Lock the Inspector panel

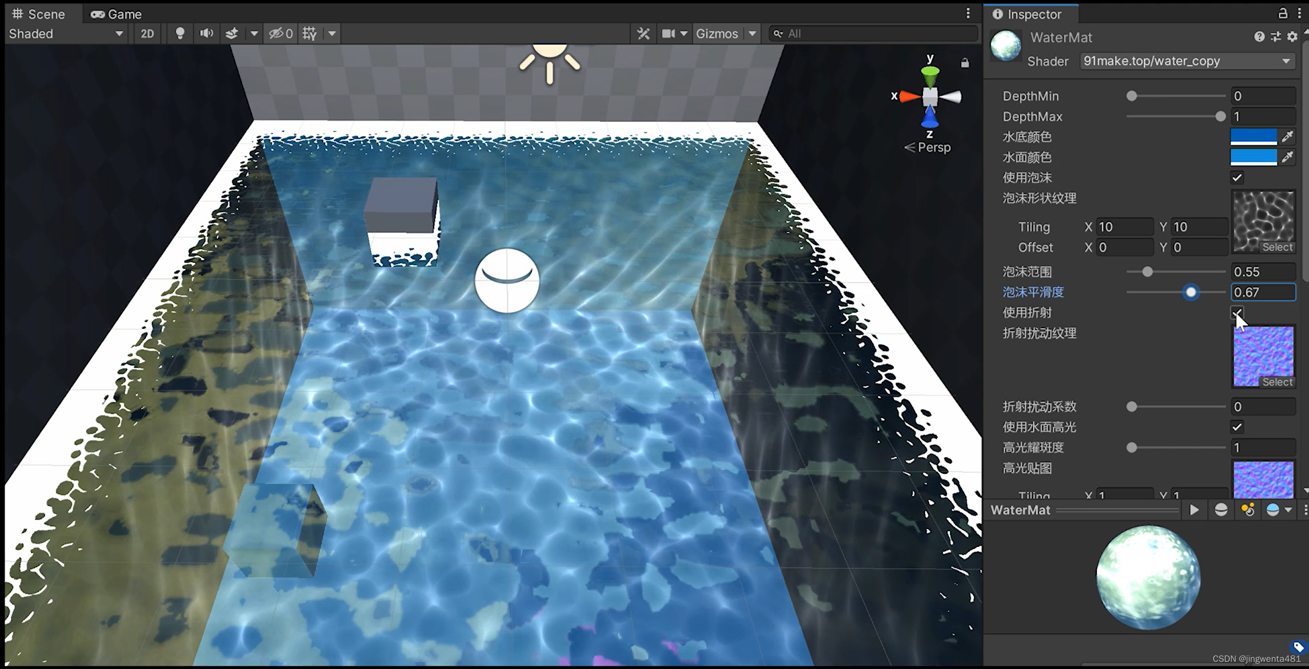tap(1282, 13)
